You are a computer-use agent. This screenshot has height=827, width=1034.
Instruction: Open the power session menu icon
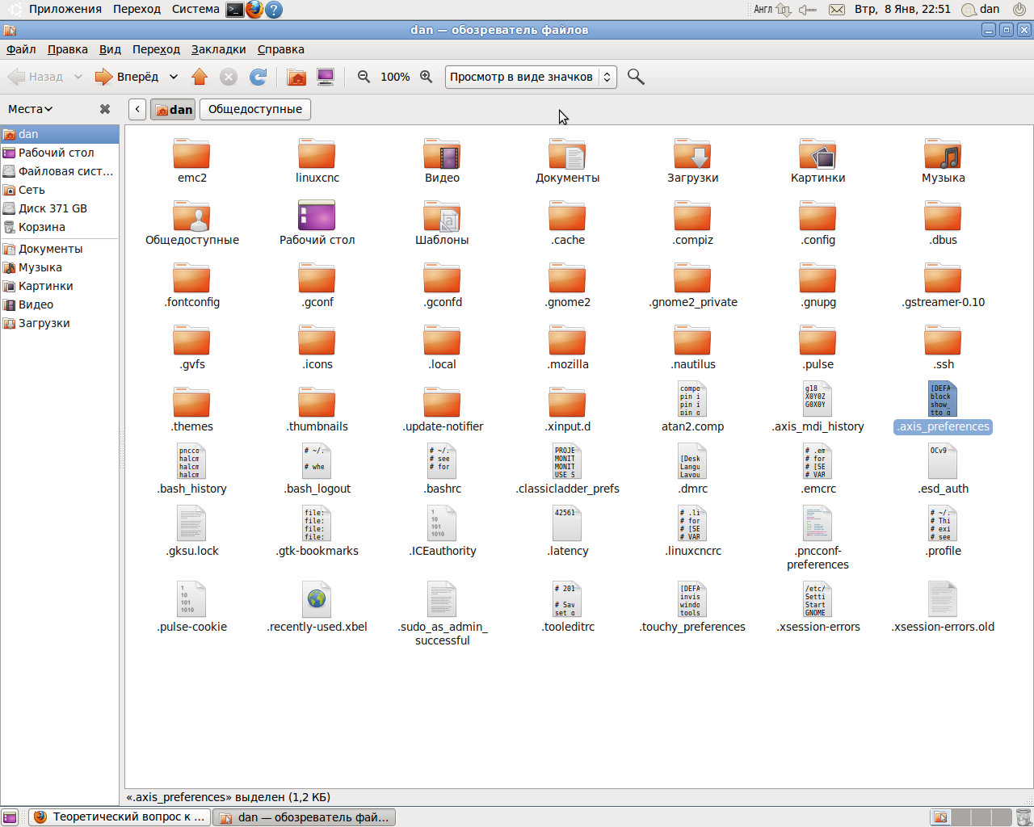click(1019, 10)
